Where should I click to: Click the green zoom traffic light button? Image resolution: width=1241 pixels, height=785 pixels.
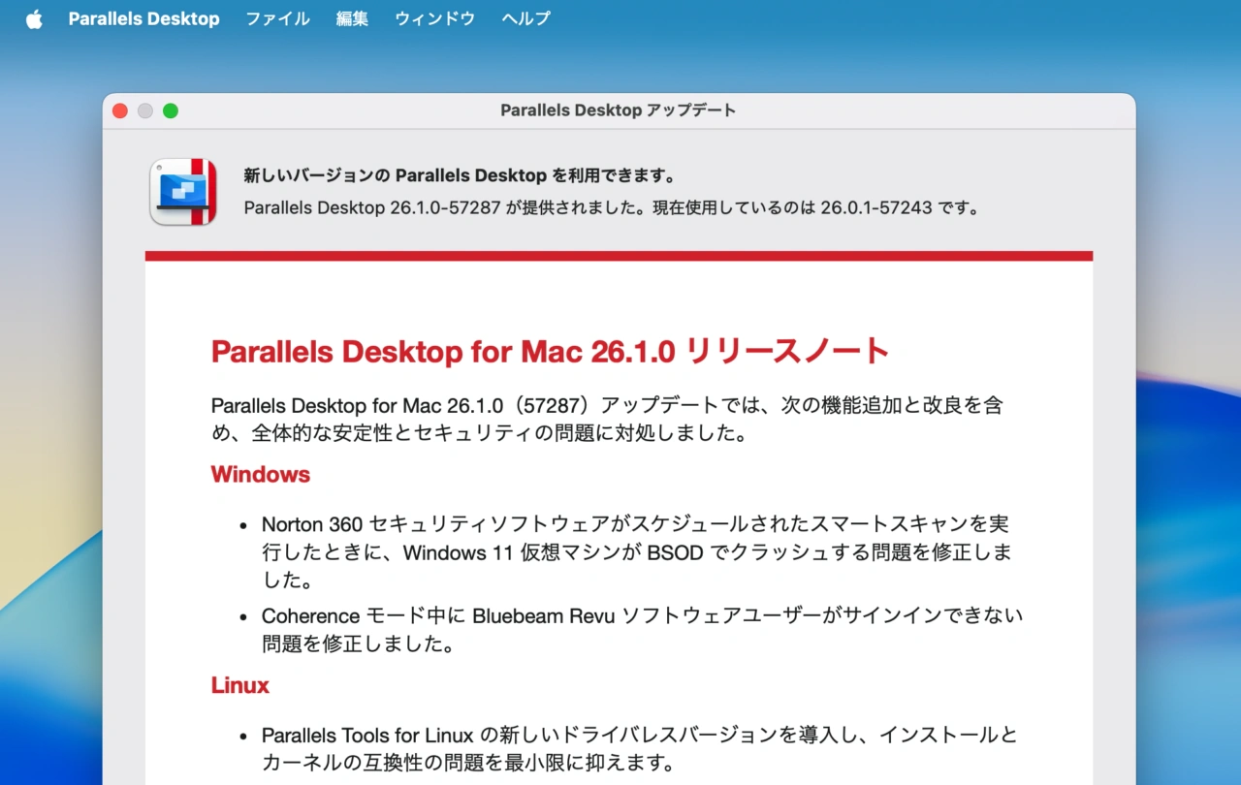pyautogui.click(x=170, y=110)
